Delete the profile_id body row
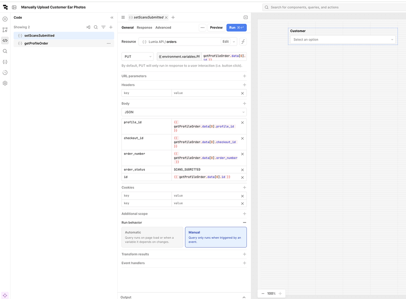This screenshot has height=299, width=406. click(242, 123)
